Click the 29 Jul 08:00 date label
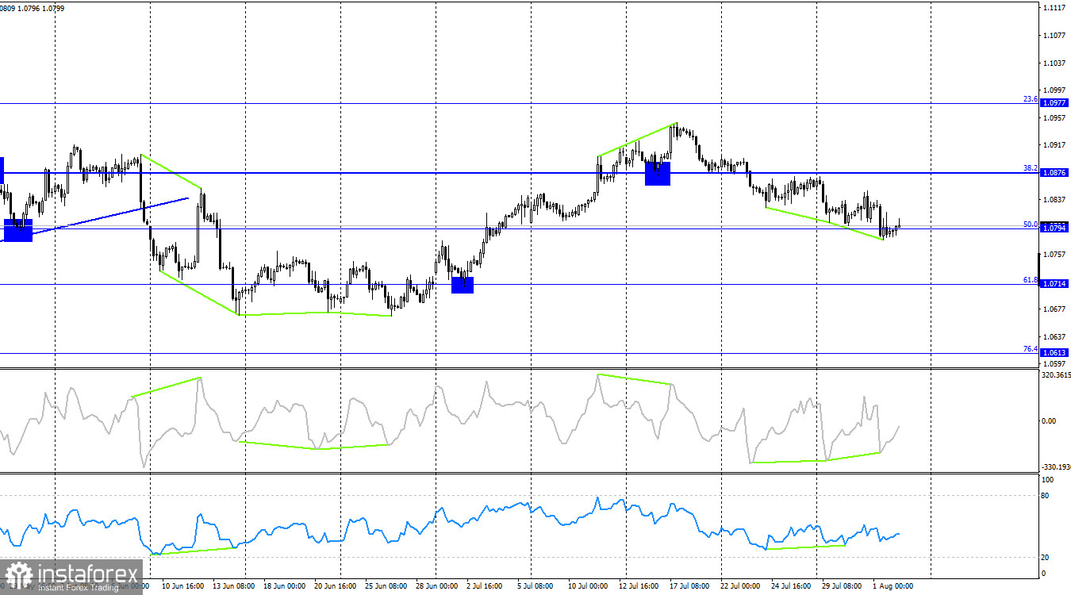 point(843,586)
